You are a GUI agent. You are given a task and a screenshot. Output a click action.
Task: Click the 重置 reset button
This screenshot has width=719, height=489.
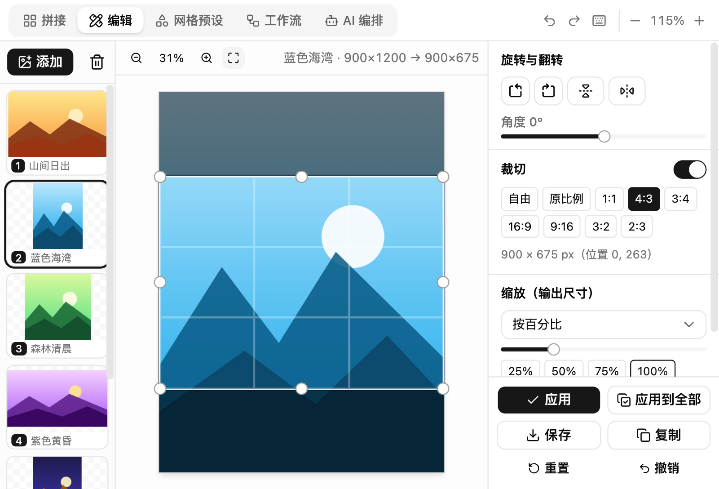pyautogui.click(x=549, y=468)
